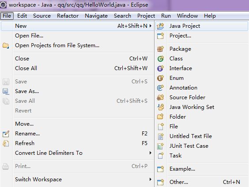The height and width of the screenshot is (187, 249).
Task: Expand Convert Line Delimiters To submenu arrow
Action: (x=151, y=153)
